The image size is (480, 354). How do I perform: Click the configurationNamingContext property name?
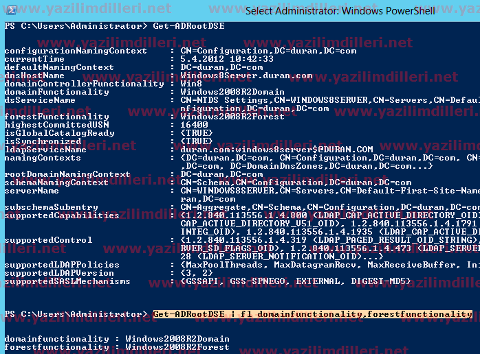pyautogui.click(x=56, y=51)
